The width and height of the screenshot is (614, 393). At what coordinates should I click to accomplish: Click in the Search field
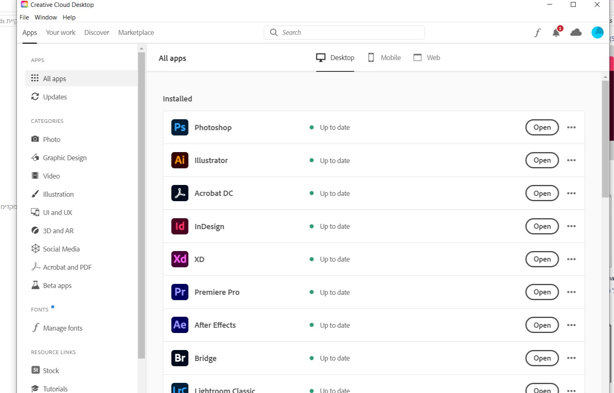344,32
